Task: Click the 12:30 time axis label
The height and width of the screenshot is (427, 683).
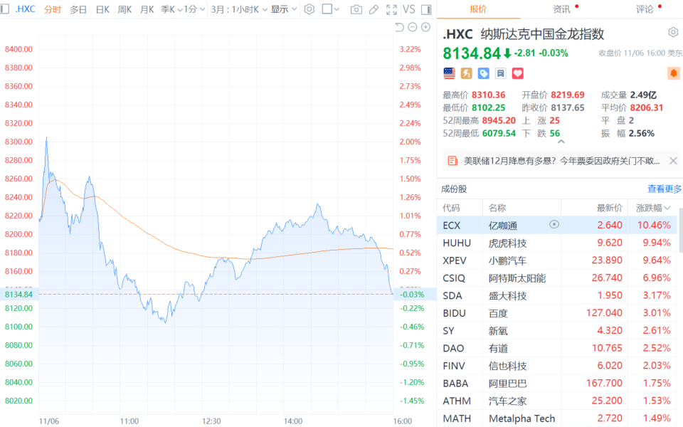Action: pos(211,421)
